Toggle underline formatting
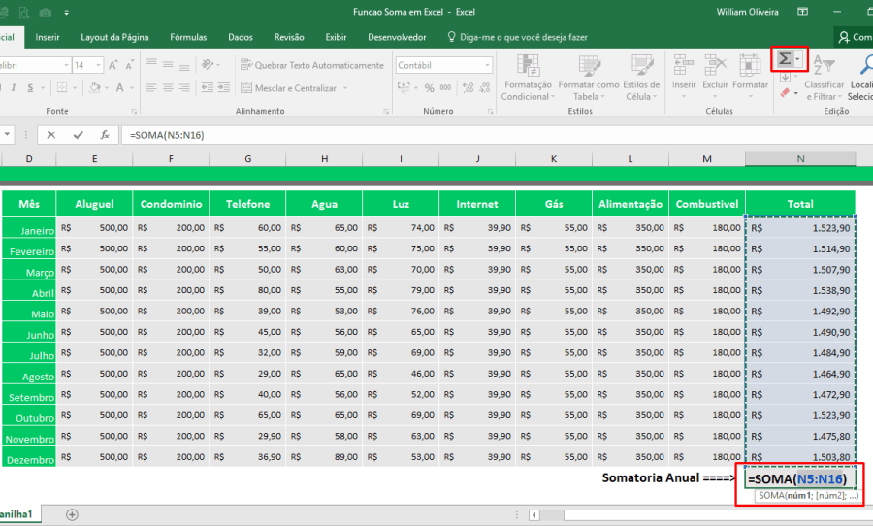Screen dimensions: 873x526 tap(30, 88)
